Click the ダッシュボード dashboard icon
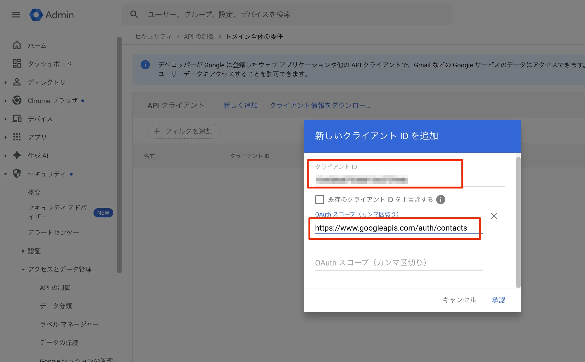 coord(17,64)
